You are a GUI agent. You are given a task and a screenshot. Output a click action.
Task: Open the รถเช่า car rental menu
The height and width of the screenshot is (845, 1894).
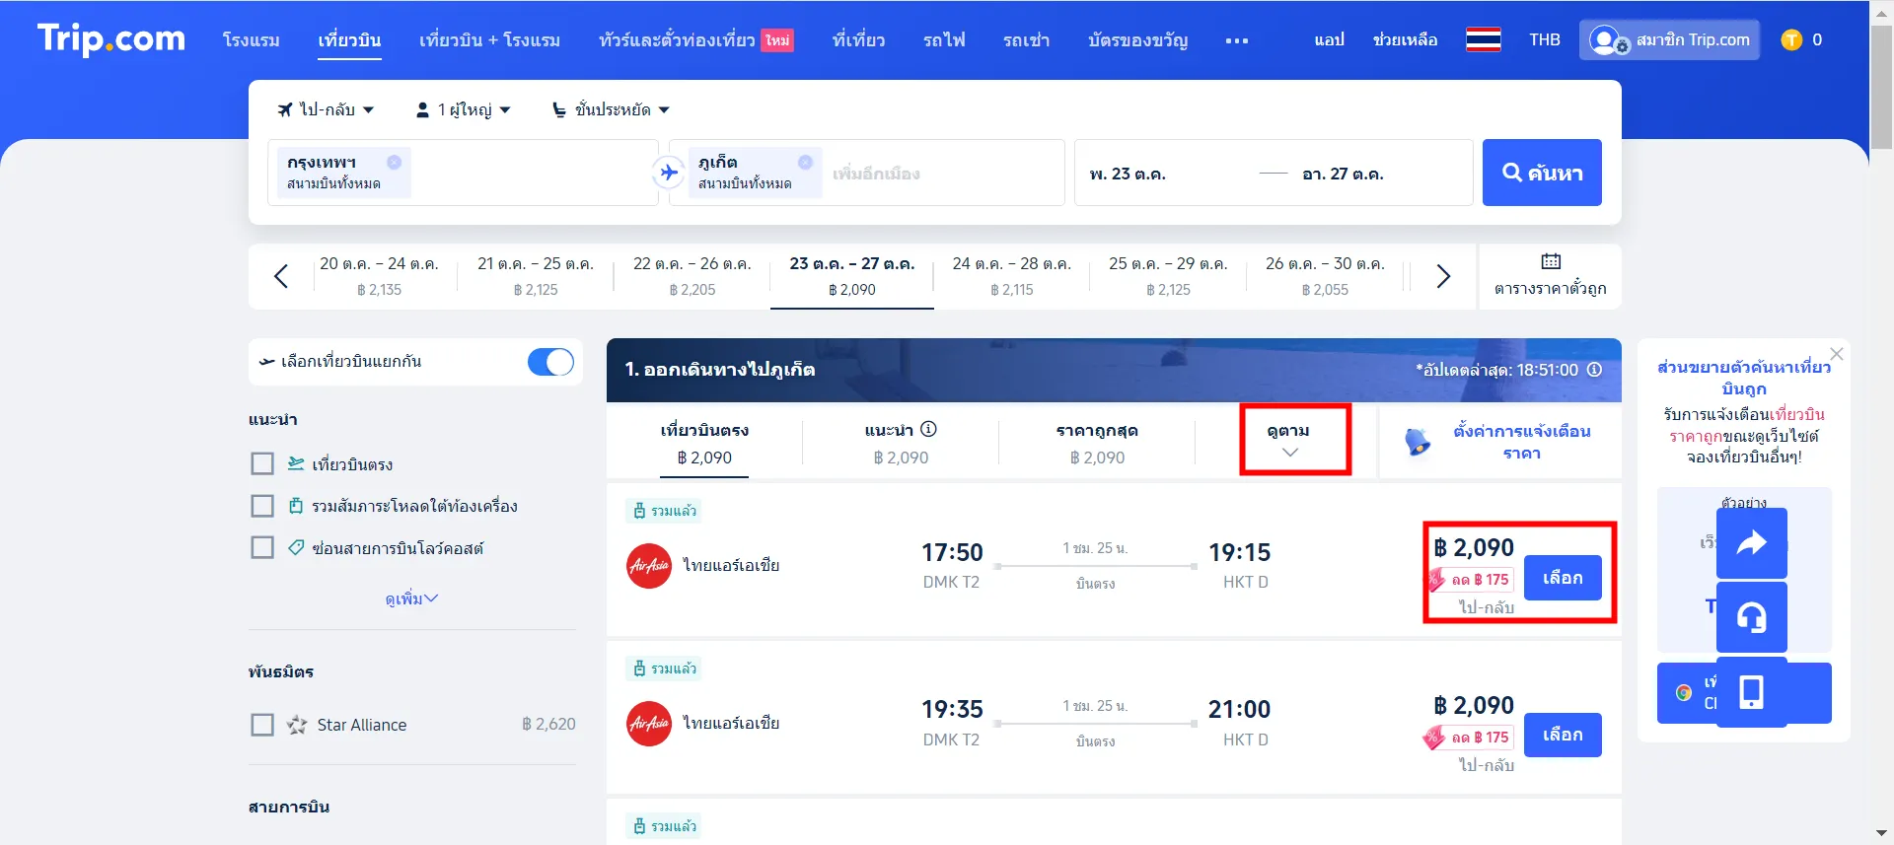pos(1026,40)
